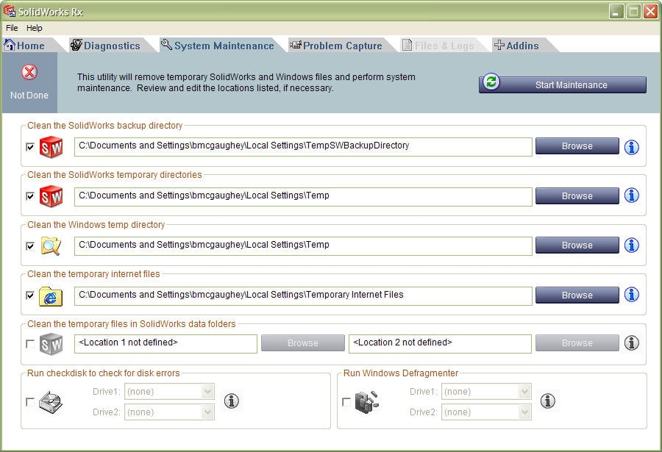The image size is (662, 452).
Task: Click the red Not Done status icon
Action: pos(29,72)
